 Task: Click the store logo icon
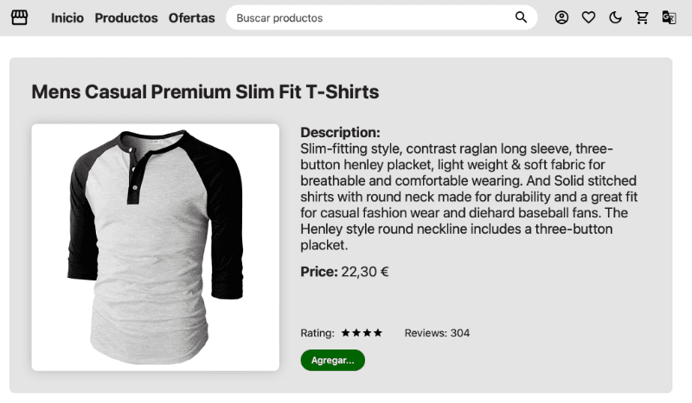(x=19, y=17)
